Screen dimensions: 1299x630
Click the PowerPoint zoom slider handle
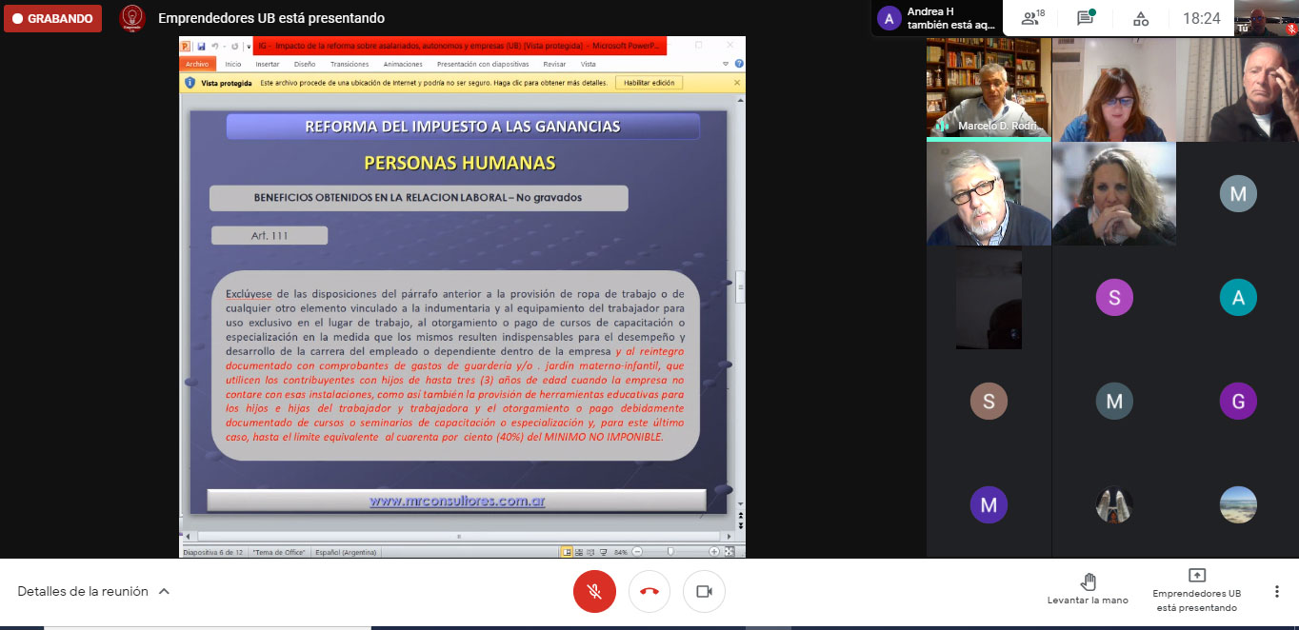pyautogui.click(x=670, y=552)
